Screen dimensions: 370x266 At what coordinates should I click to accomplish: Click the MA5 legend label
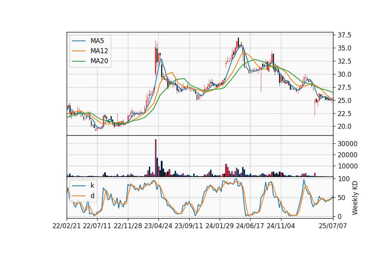tap(97, 41)
